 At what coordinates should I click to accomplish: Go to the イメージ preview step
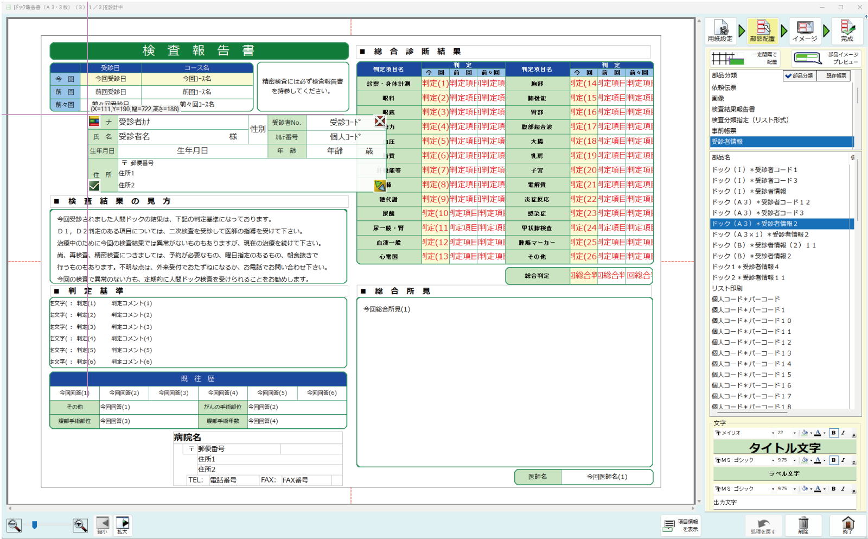tap(805, 30)
